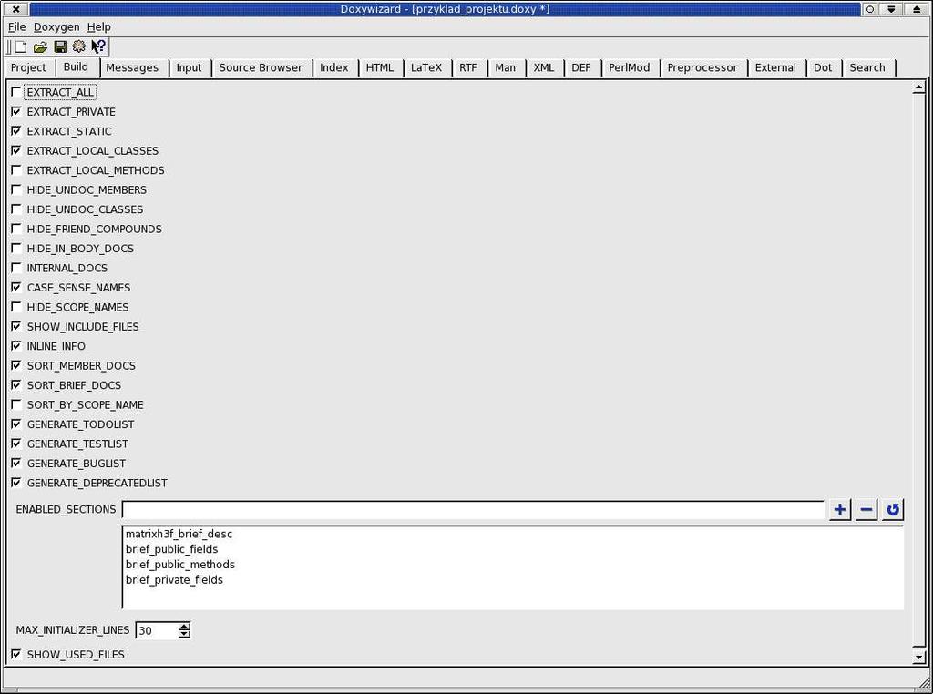Uncheck GENERATE_DEPRECATEDLIST
933x694 pixels.
click(x=16, y=483)
